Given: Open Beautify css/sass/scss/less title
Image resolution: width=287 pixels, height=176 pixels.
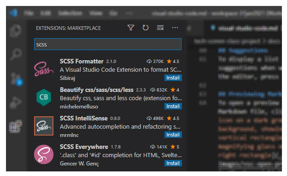Looking at the screenshot, I should 97,90.
